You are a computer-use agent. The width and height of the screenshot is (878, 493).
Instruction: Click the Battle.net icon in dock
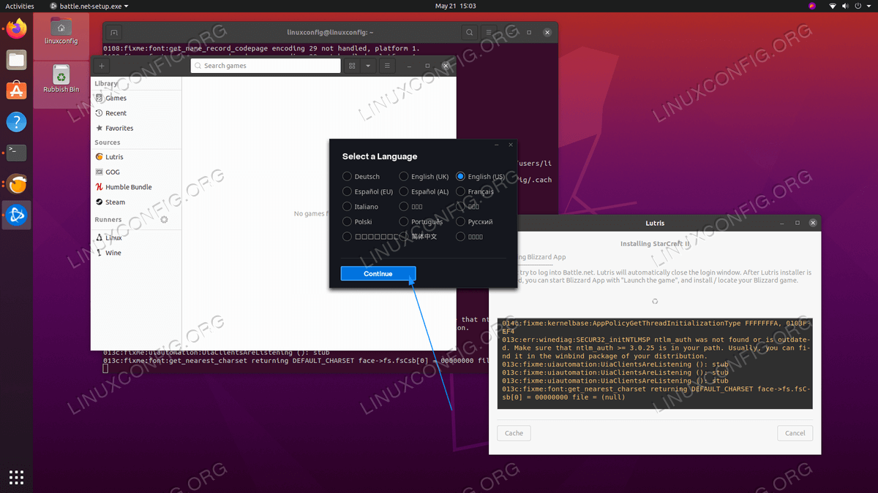(16, 215)
